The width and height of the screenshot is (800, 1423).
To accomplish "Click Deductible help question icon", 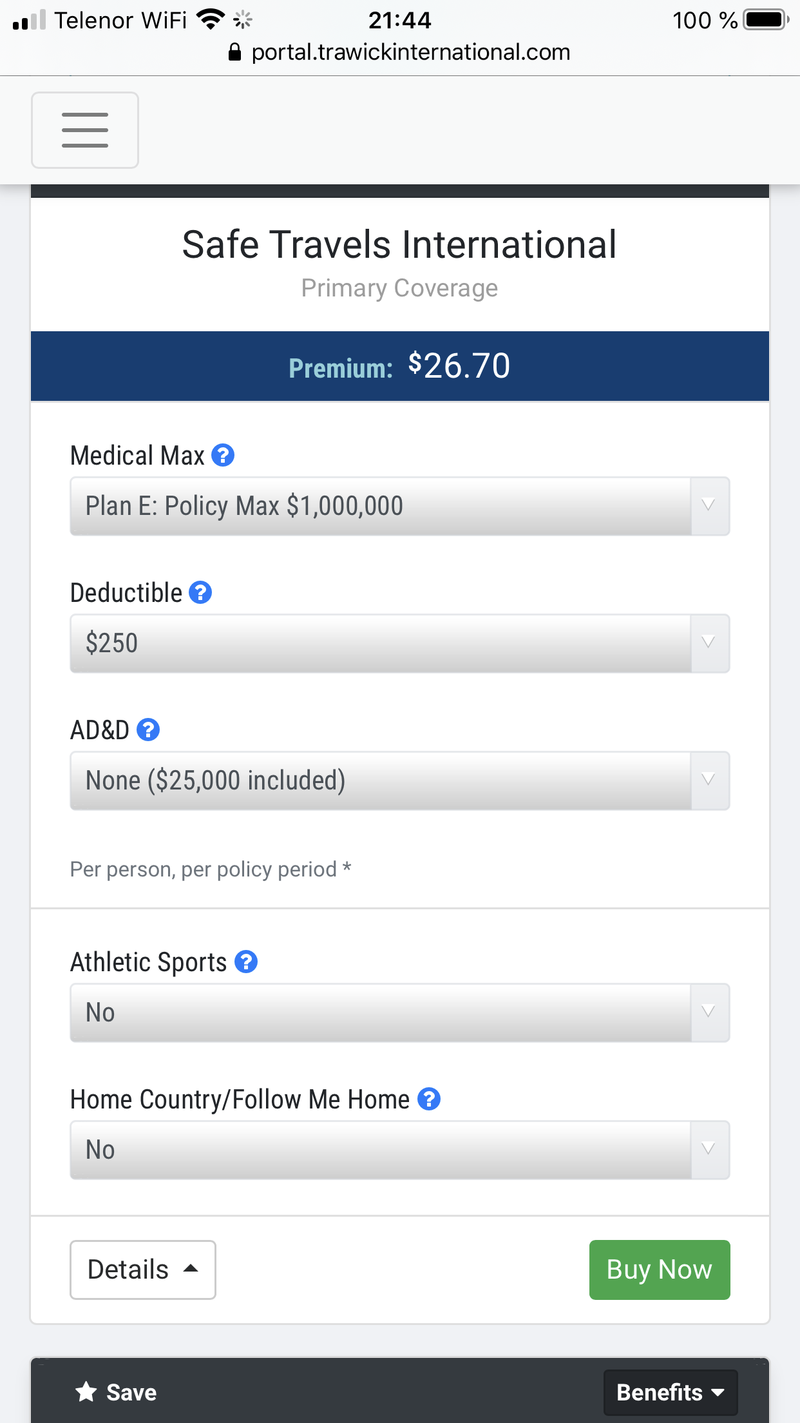I will click(x=200, y=592).
